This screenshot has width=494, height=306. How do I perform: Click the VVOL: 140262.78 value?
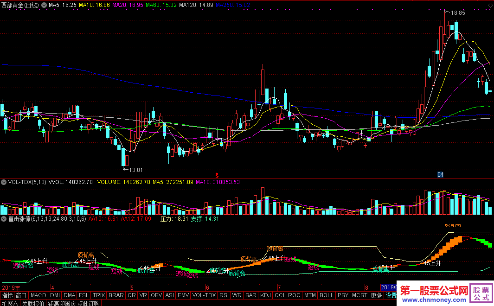[x=71, y=182]
